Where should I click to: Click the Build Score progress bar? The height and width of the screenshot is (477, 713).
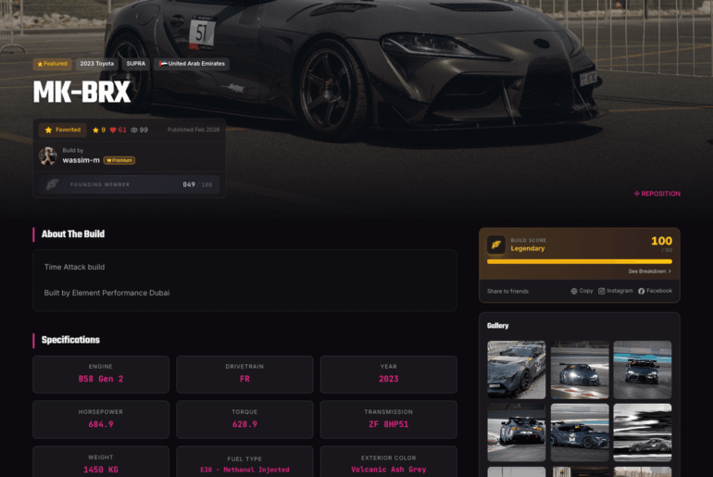[580, 261]
